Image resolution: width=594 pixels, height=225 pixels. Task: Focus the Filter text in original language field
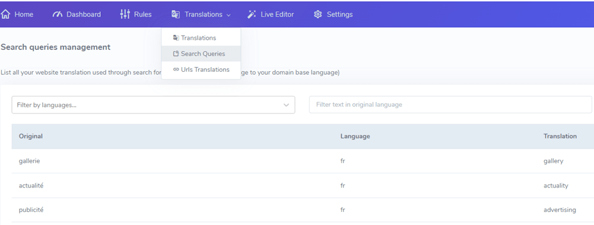click(x=450, y=104)
